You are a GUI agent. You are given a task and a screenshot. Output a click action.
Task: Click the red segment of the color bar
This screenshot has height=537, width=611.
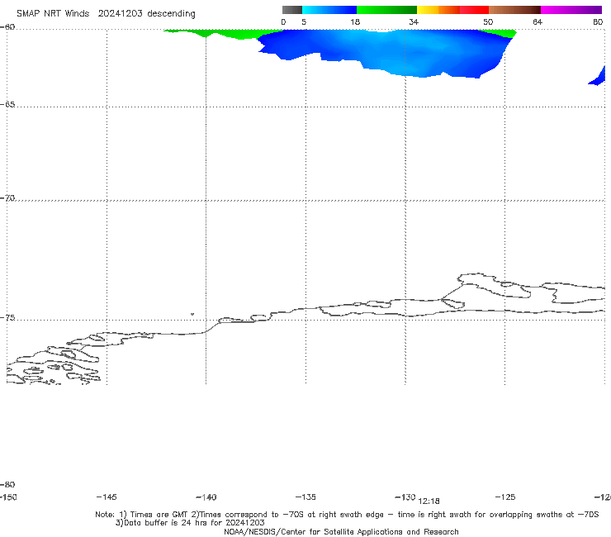tap(474, 10)
